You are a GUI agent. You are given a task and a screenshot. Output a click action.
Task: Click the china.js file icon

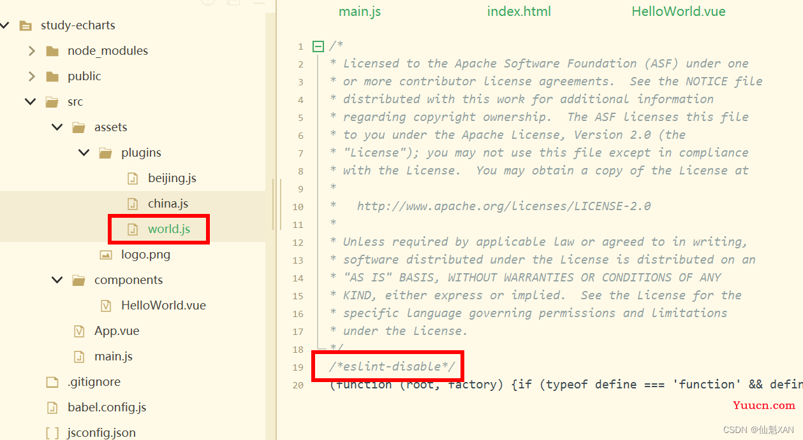point(133,204)
